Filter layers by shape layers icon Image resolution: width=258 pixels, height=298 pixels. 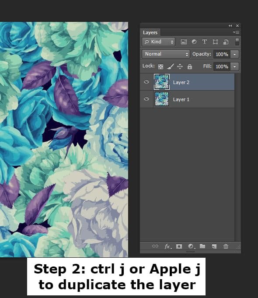click(x=215, y=42)
